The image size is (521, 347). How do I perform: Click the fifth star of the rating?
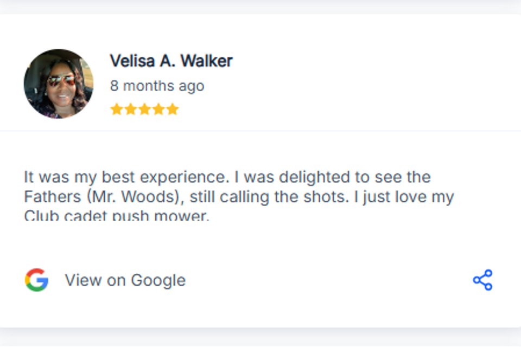coord(173,108)
